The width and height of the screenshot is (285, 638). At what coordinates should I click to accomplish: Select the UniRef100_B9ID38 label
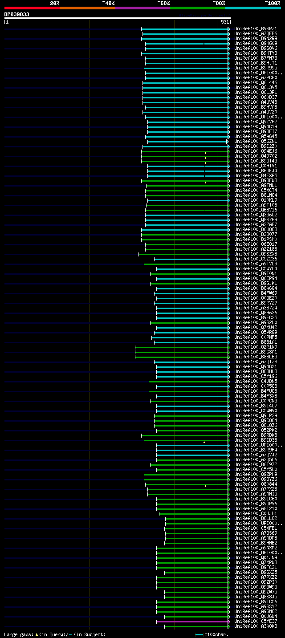pyautogui.click(x=256, y=440)
